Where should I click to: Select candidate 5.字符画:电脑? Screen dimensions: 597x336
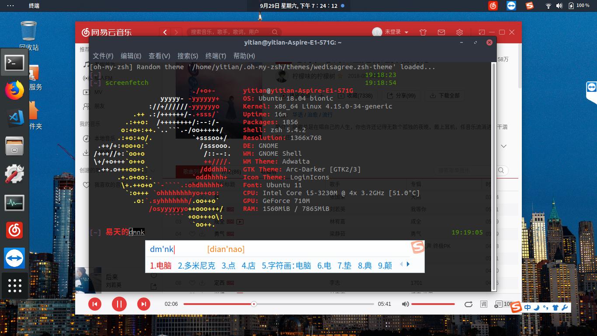point(286,266)
